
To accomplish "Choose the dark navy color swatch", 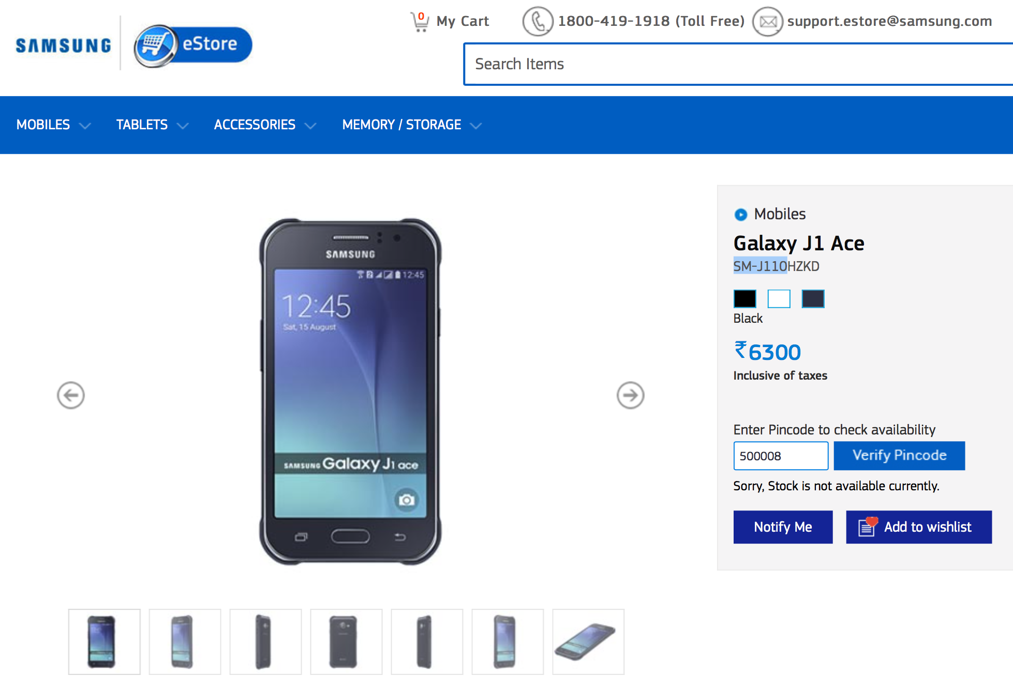I will pos(813,299).
